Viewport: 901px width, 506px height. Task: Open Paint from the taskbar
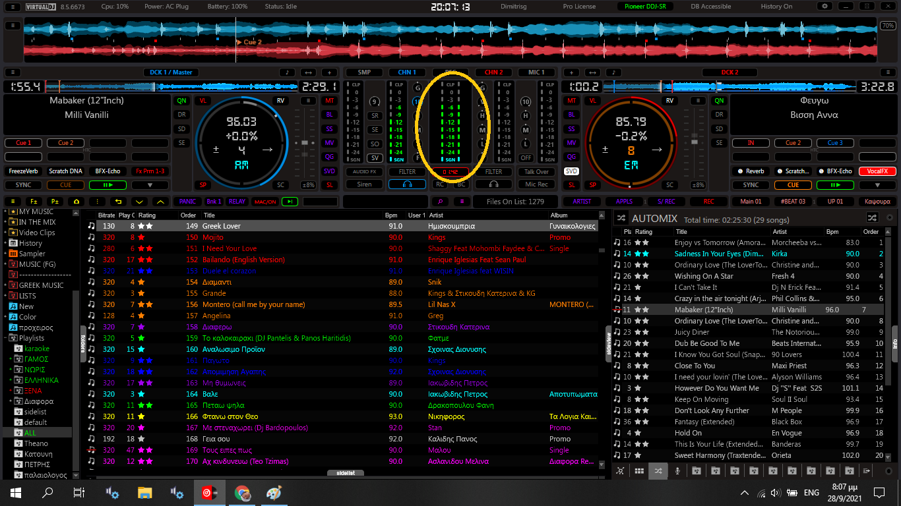(274, 492)
